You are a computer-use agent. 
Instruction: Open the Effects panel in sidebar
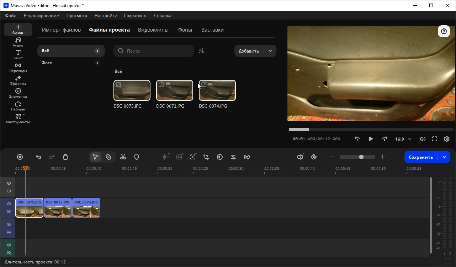click(x=18, y=81)
